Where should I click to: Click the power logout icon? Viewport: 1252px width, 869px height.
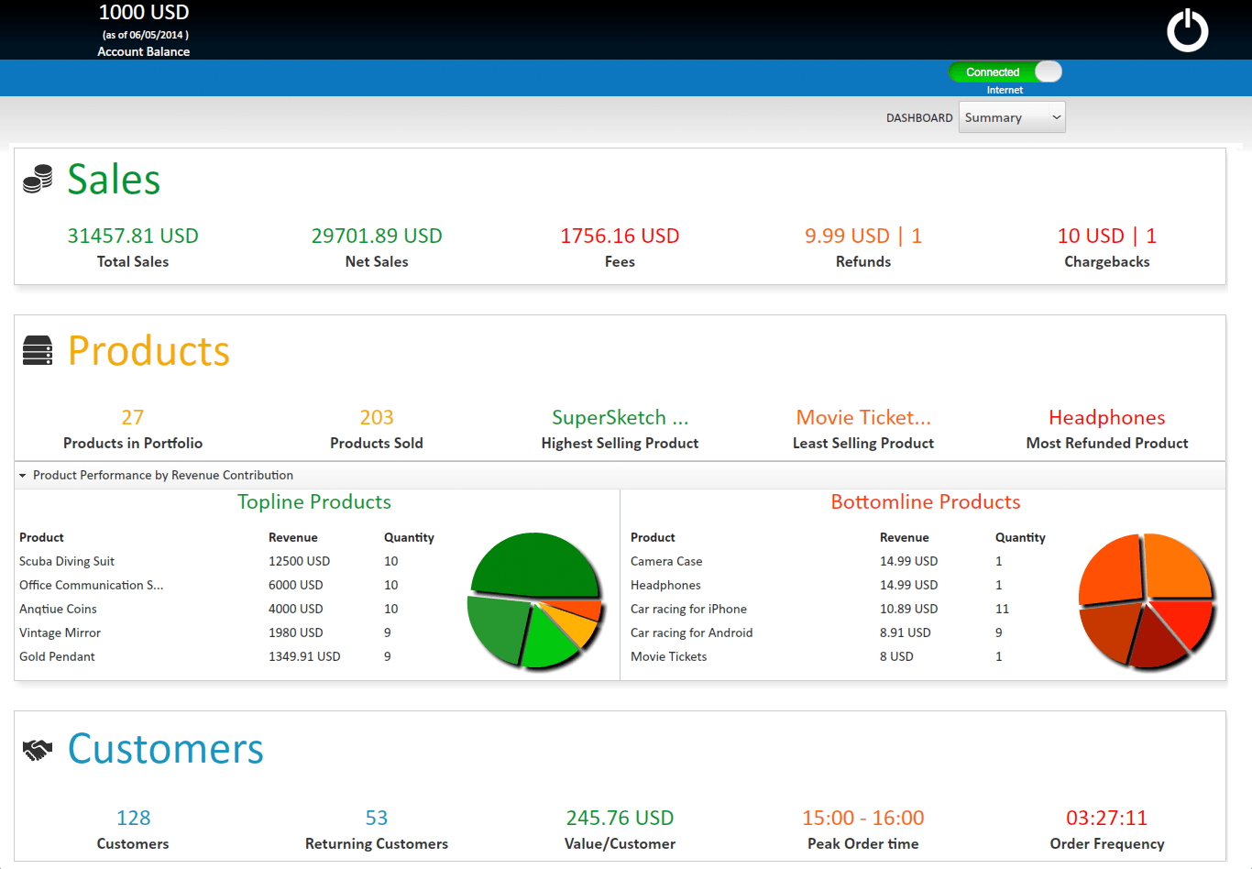coord(1187,30)
